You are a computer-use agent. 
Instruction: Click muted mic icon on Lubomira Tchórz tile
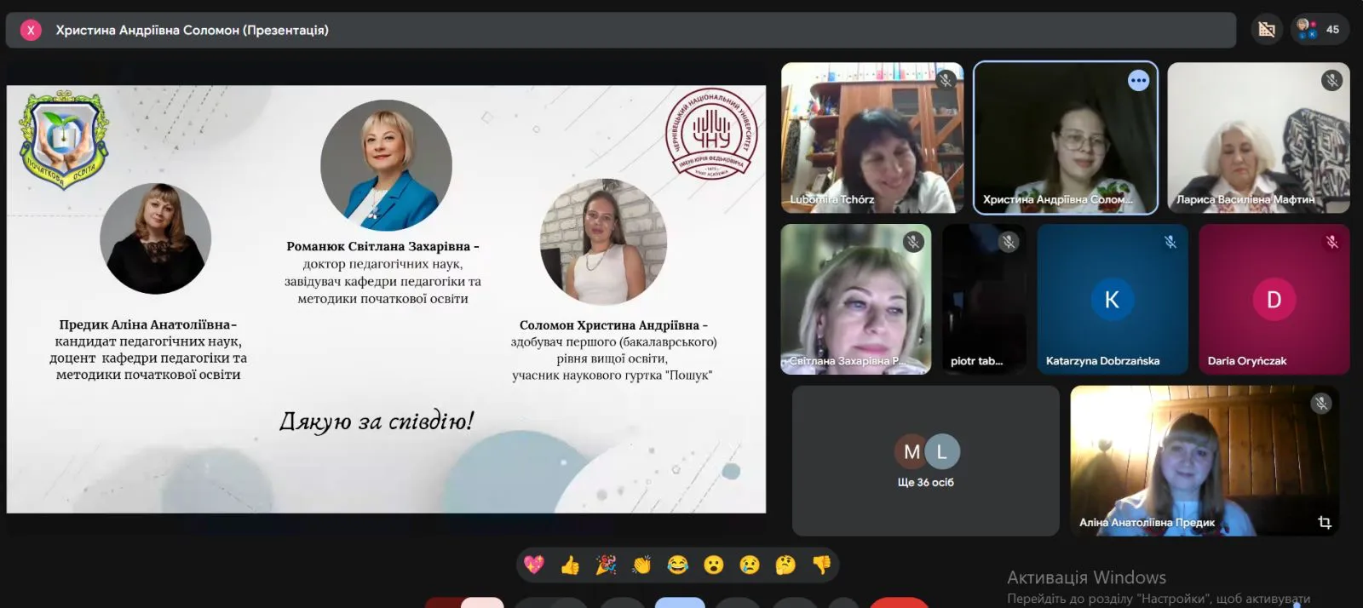(x=945, y=80)
